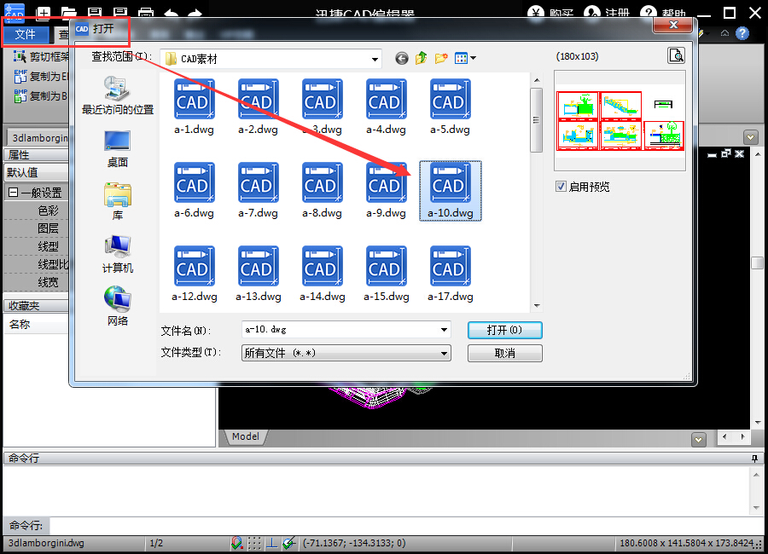768x554 pixels.
Task: Toggle grid dots icon in status bar
Action: [254, 543]
